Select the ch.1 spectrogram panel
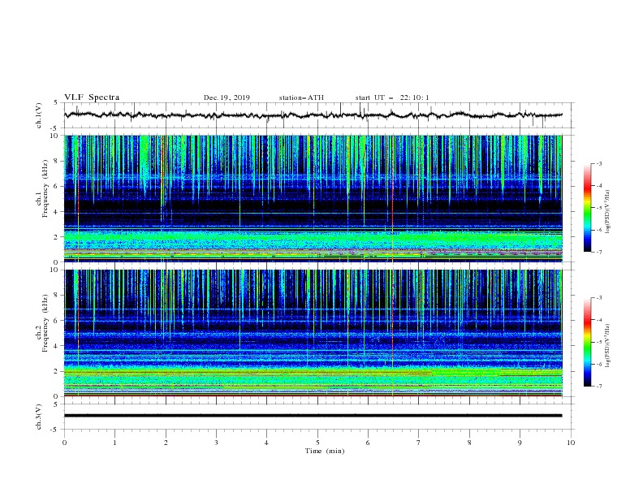Image resolution: width=643 pixels, height=497 pixels. [x=313, y=198]
